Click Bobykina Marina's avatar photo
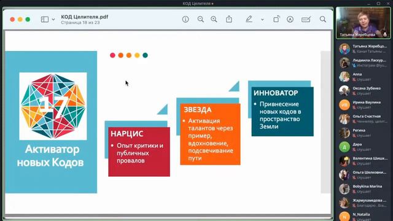The width and height of the screenshot is (393, 221). click(x=344, y=189)
